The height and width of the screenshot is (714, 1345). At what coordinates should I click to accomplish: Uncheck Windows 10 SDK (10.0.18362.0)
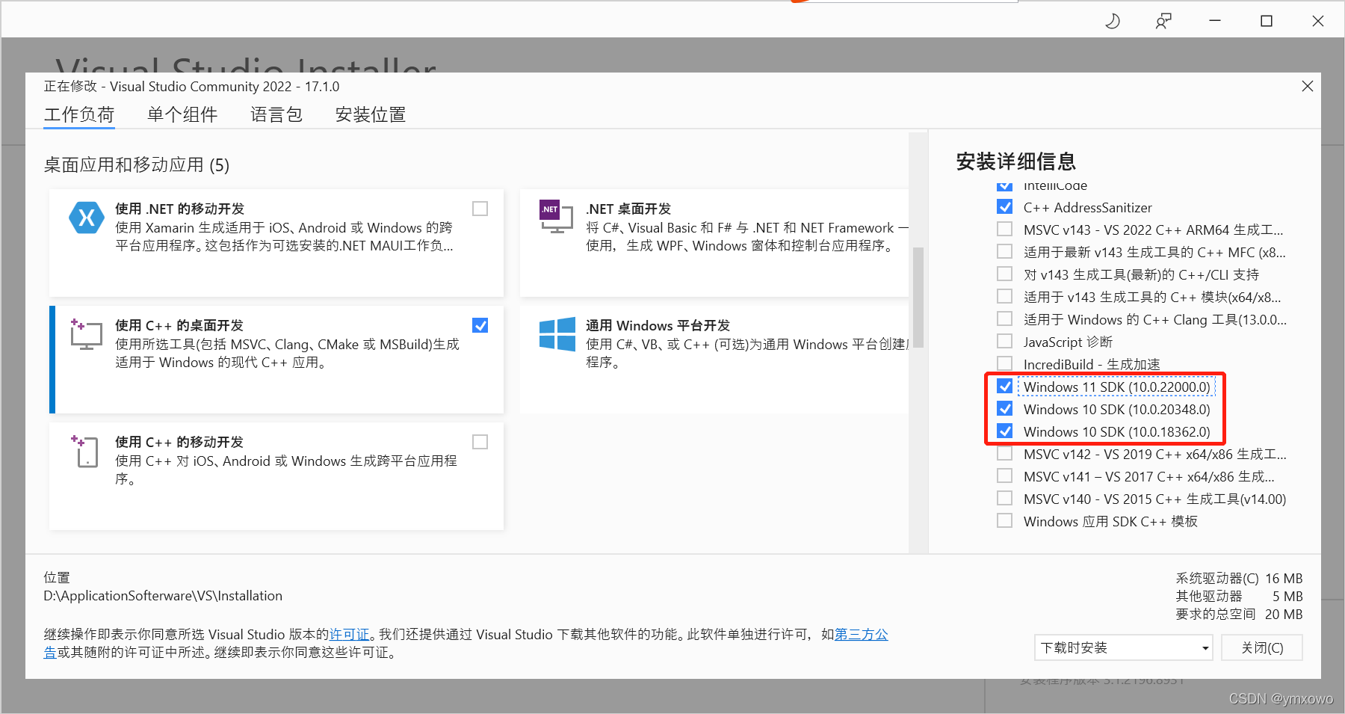pos(1005,431)
